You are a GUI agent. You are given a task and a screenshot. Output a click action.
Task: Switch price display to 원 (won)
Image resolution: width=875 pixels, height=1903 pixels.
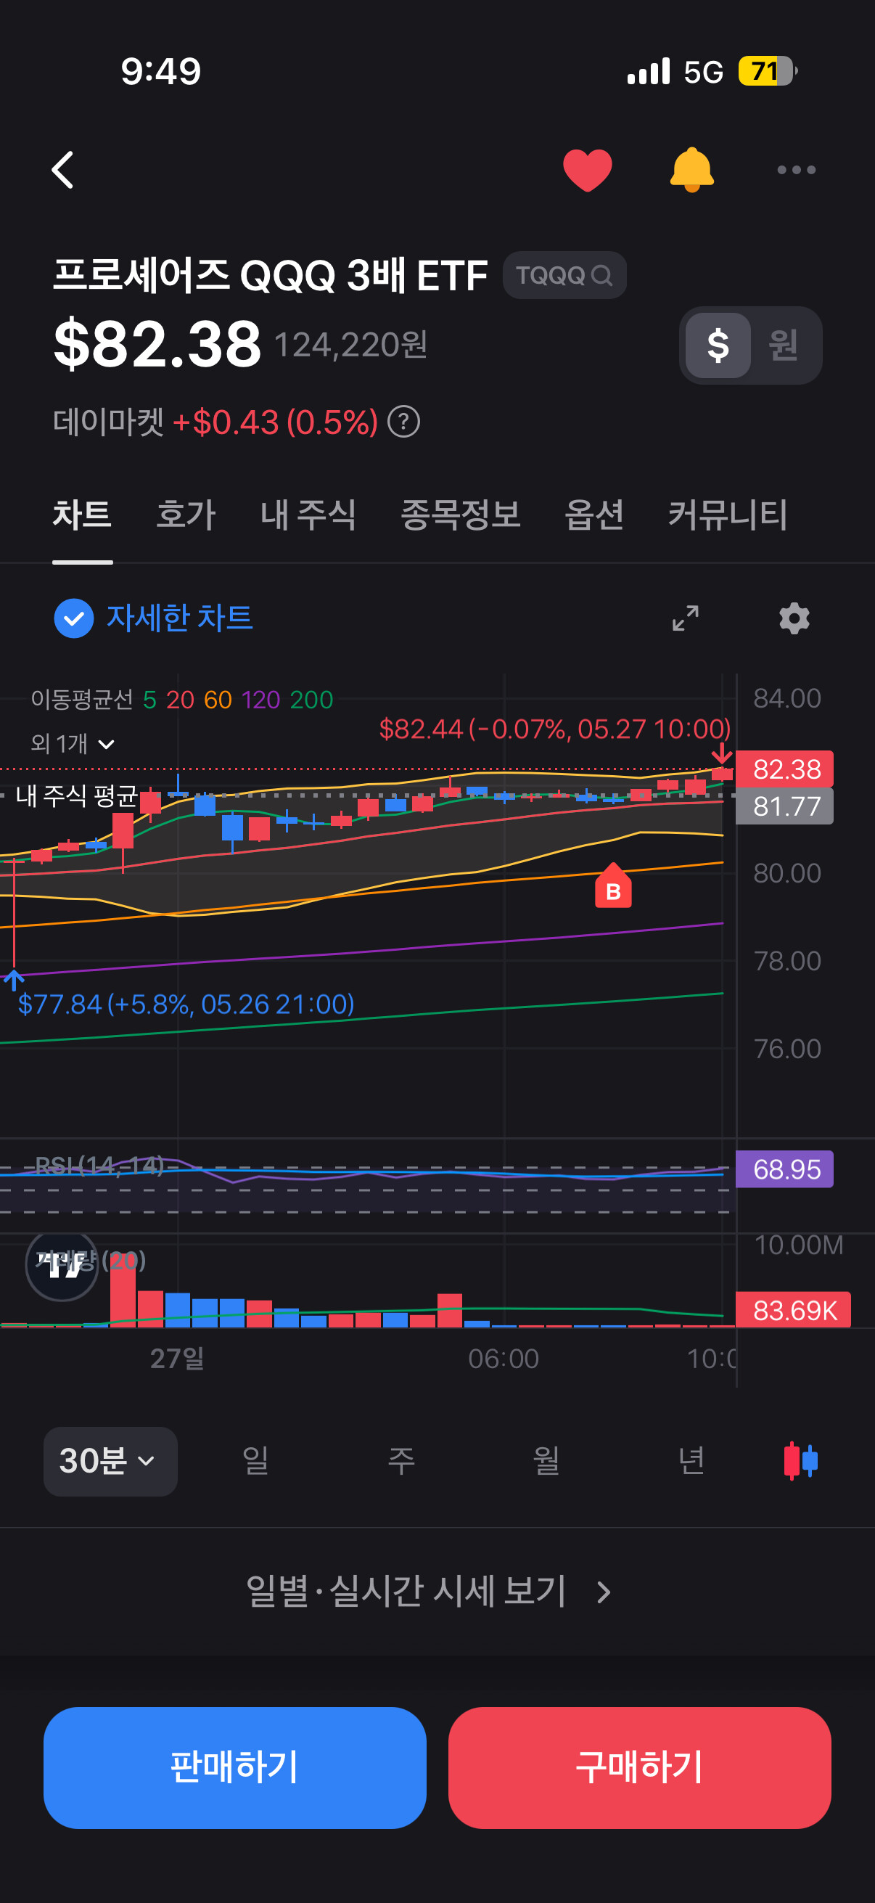(783, 345)
